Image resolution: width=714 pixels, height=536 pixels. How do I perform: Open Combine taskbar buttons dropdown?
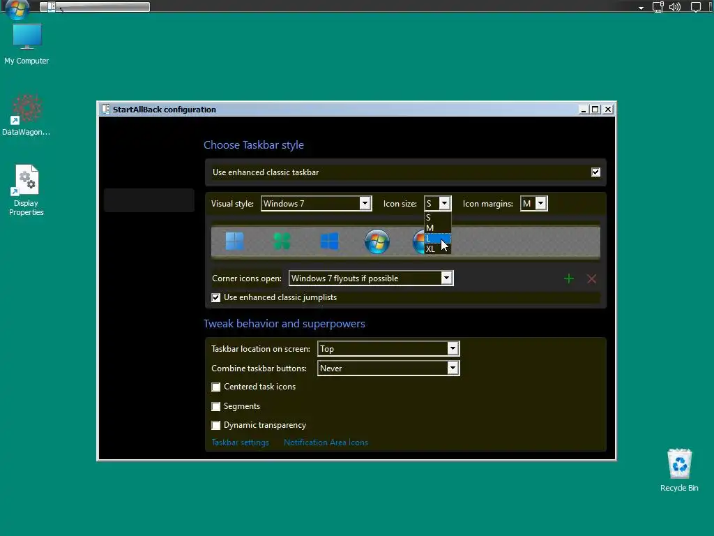pos(388,368)
